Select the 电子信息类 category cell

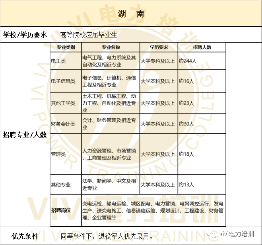coord(66,81)
